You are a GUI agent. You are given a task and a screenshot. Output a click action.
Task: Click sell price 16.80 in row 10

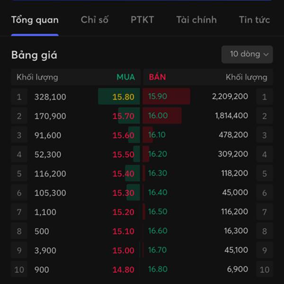pos(158,269)
